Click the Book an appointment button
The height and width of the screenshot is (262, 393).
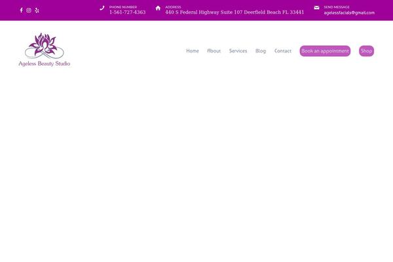tap(325, 51)
